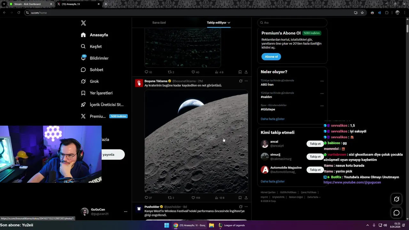Bookmark the top post (4 B views)
The image size is (409, 230).
(240, 72)
